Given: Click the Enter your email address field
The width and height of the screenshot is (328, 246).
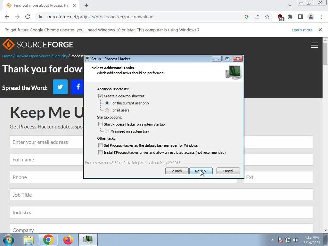Looking at the screenshot, I should (x=46, y=142).
